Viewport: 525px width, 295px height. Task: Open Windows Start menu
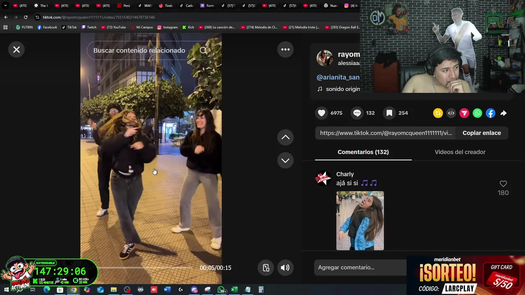(6, 290)
